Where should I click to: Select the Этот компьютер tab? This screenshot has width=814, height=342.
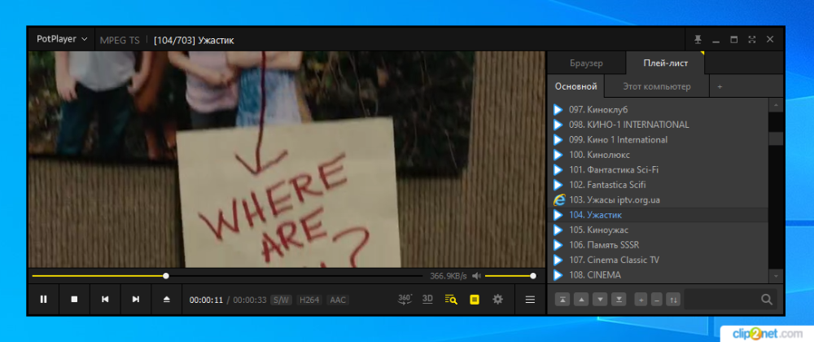(x=657, y=86)
